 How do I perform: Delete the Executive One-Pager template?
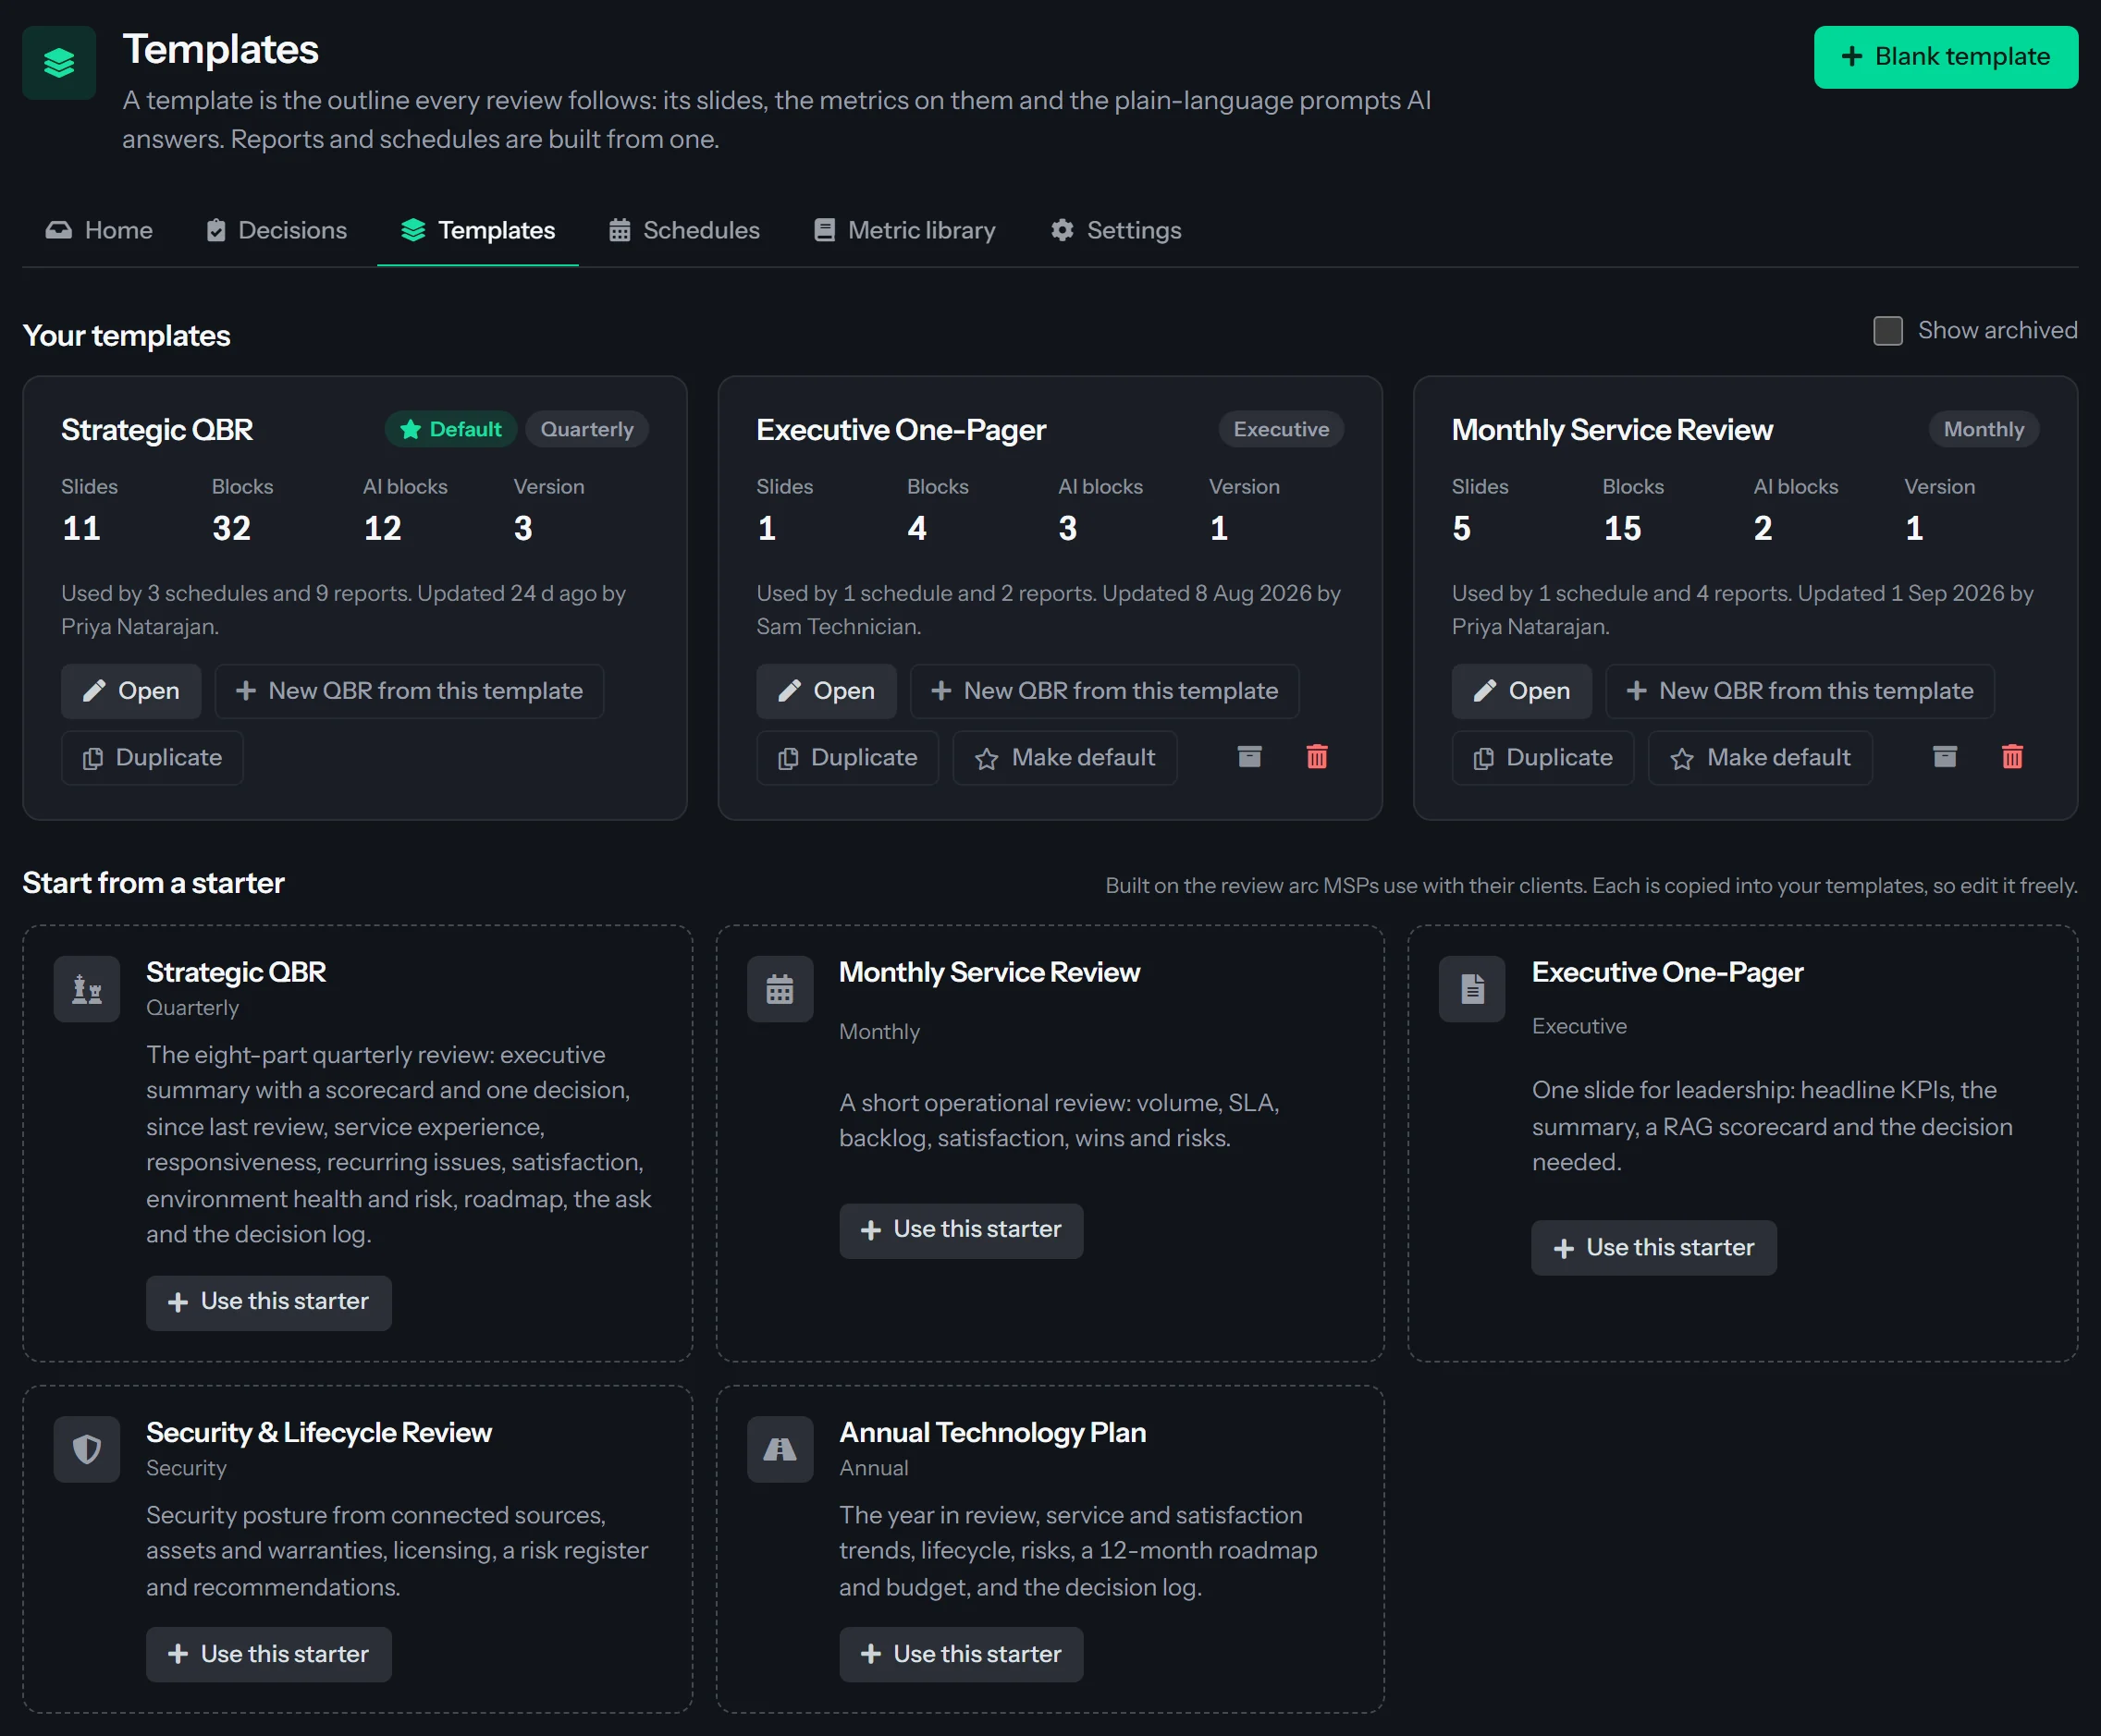click(x=1317, y=757)
